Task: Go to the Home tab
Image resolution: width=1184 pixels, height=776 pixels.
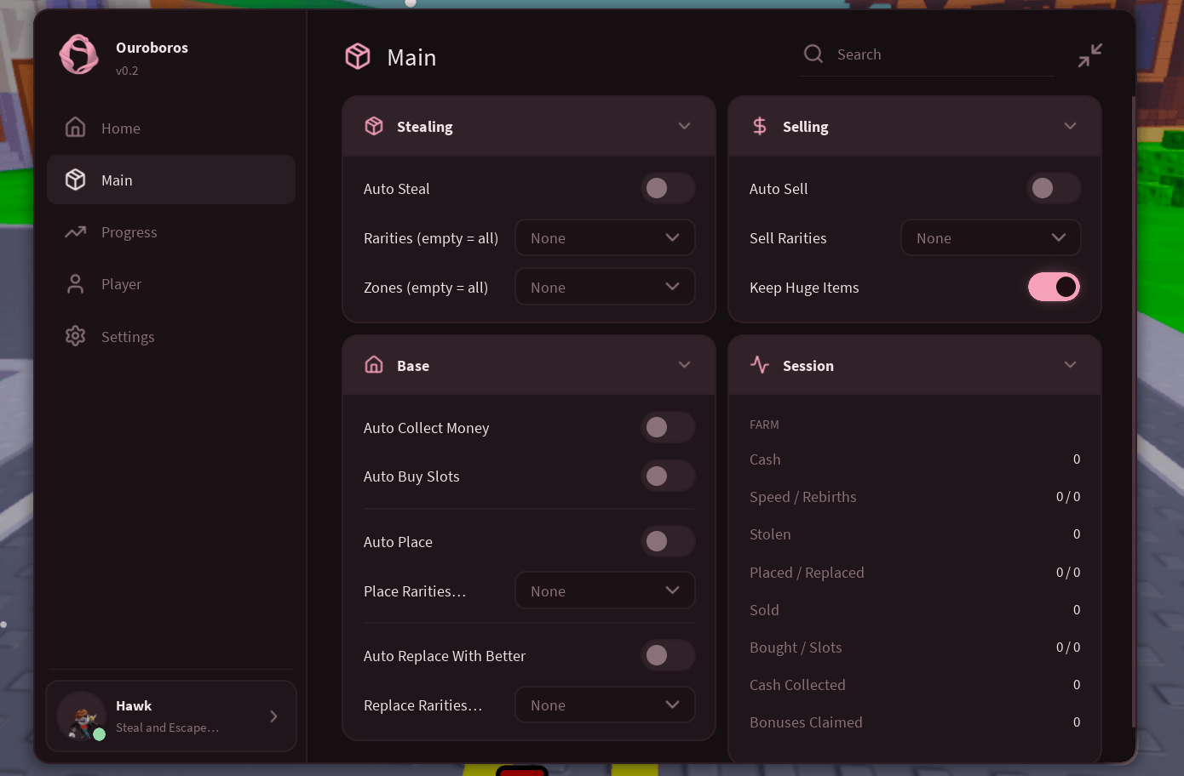Action: [171, 128]
